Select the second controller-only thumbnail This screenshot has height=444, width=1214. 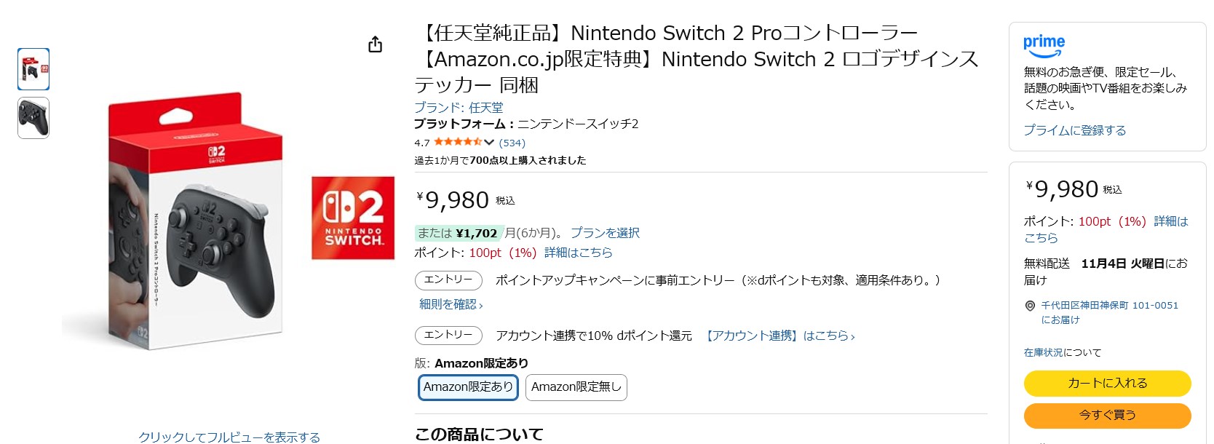(33, 118)
